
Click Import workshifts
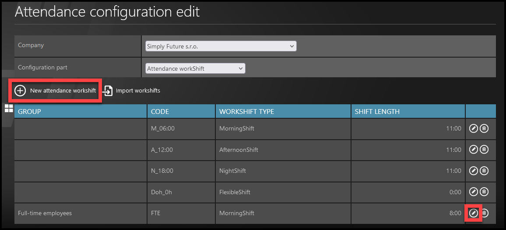pos(132,91)
